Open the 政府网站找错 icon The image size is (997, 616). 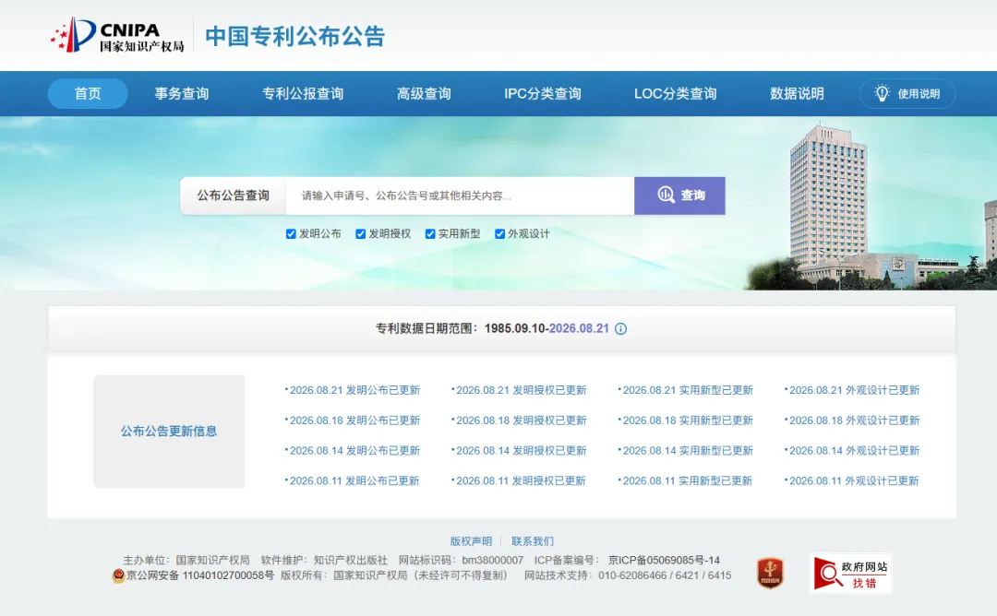pos(851,573)
